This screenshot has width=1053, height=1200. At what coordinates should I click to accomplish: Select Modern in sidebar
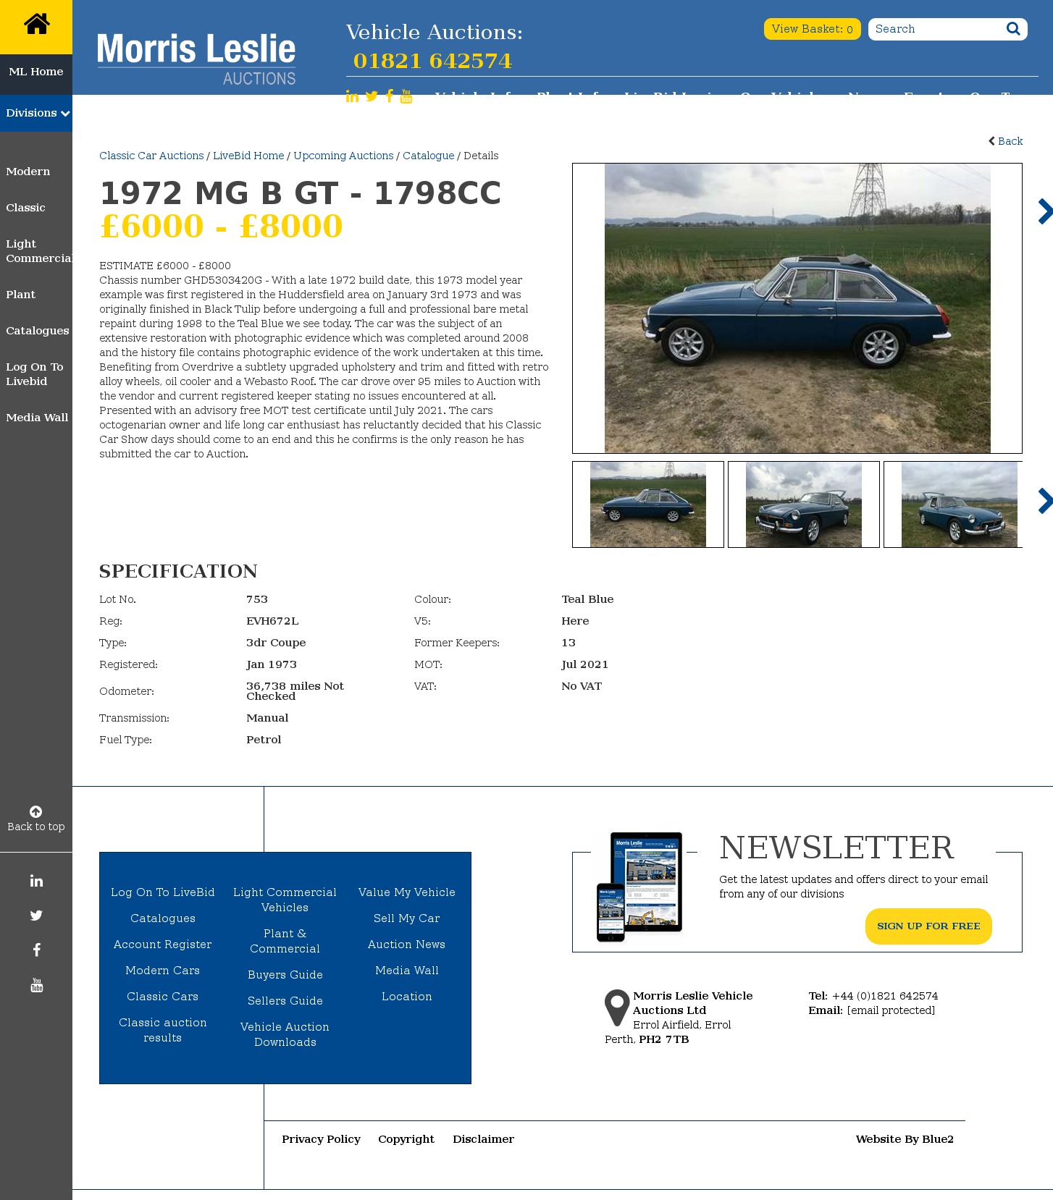click(x=28, y=172)
